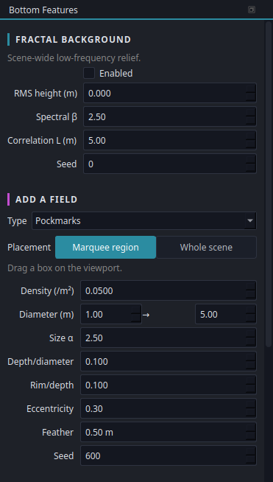Decrease Eccentricity with the down stepper
Viewport: 273px width, 482px height.
(251, 413)
